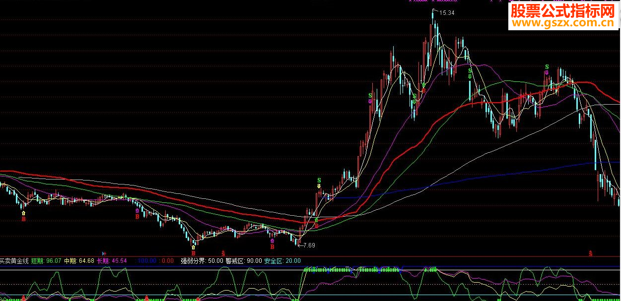Click the 强弱分界: 50.00 label
This screenshot has width=621, height=301.
pyautogui.click(x=202, y=260)
